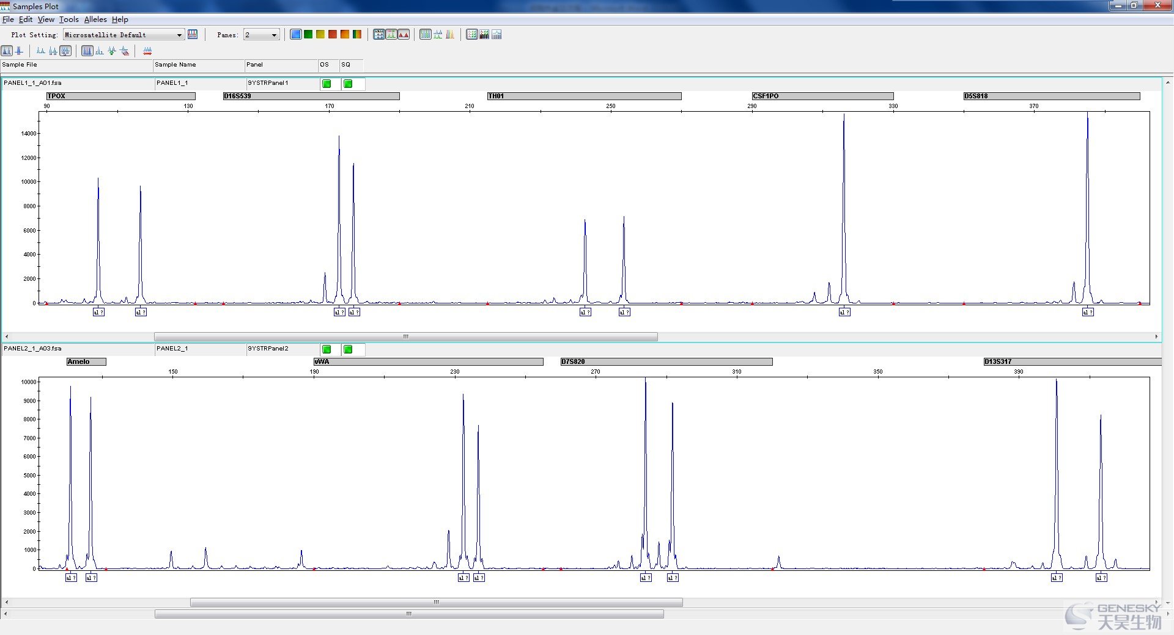Screen dimensions: 1174x635
Task: Select the CSF1PO marker label bar
Action: coord(823,96)
